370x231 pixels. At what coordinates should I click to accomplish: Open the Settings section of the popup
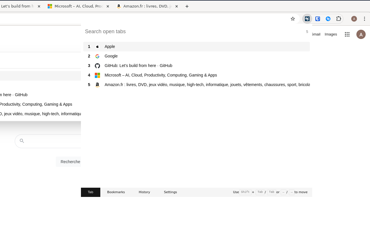click(170, 192)
